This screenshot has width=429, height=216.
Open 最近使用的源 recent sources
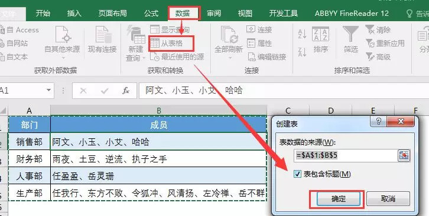tap(177, 57)
